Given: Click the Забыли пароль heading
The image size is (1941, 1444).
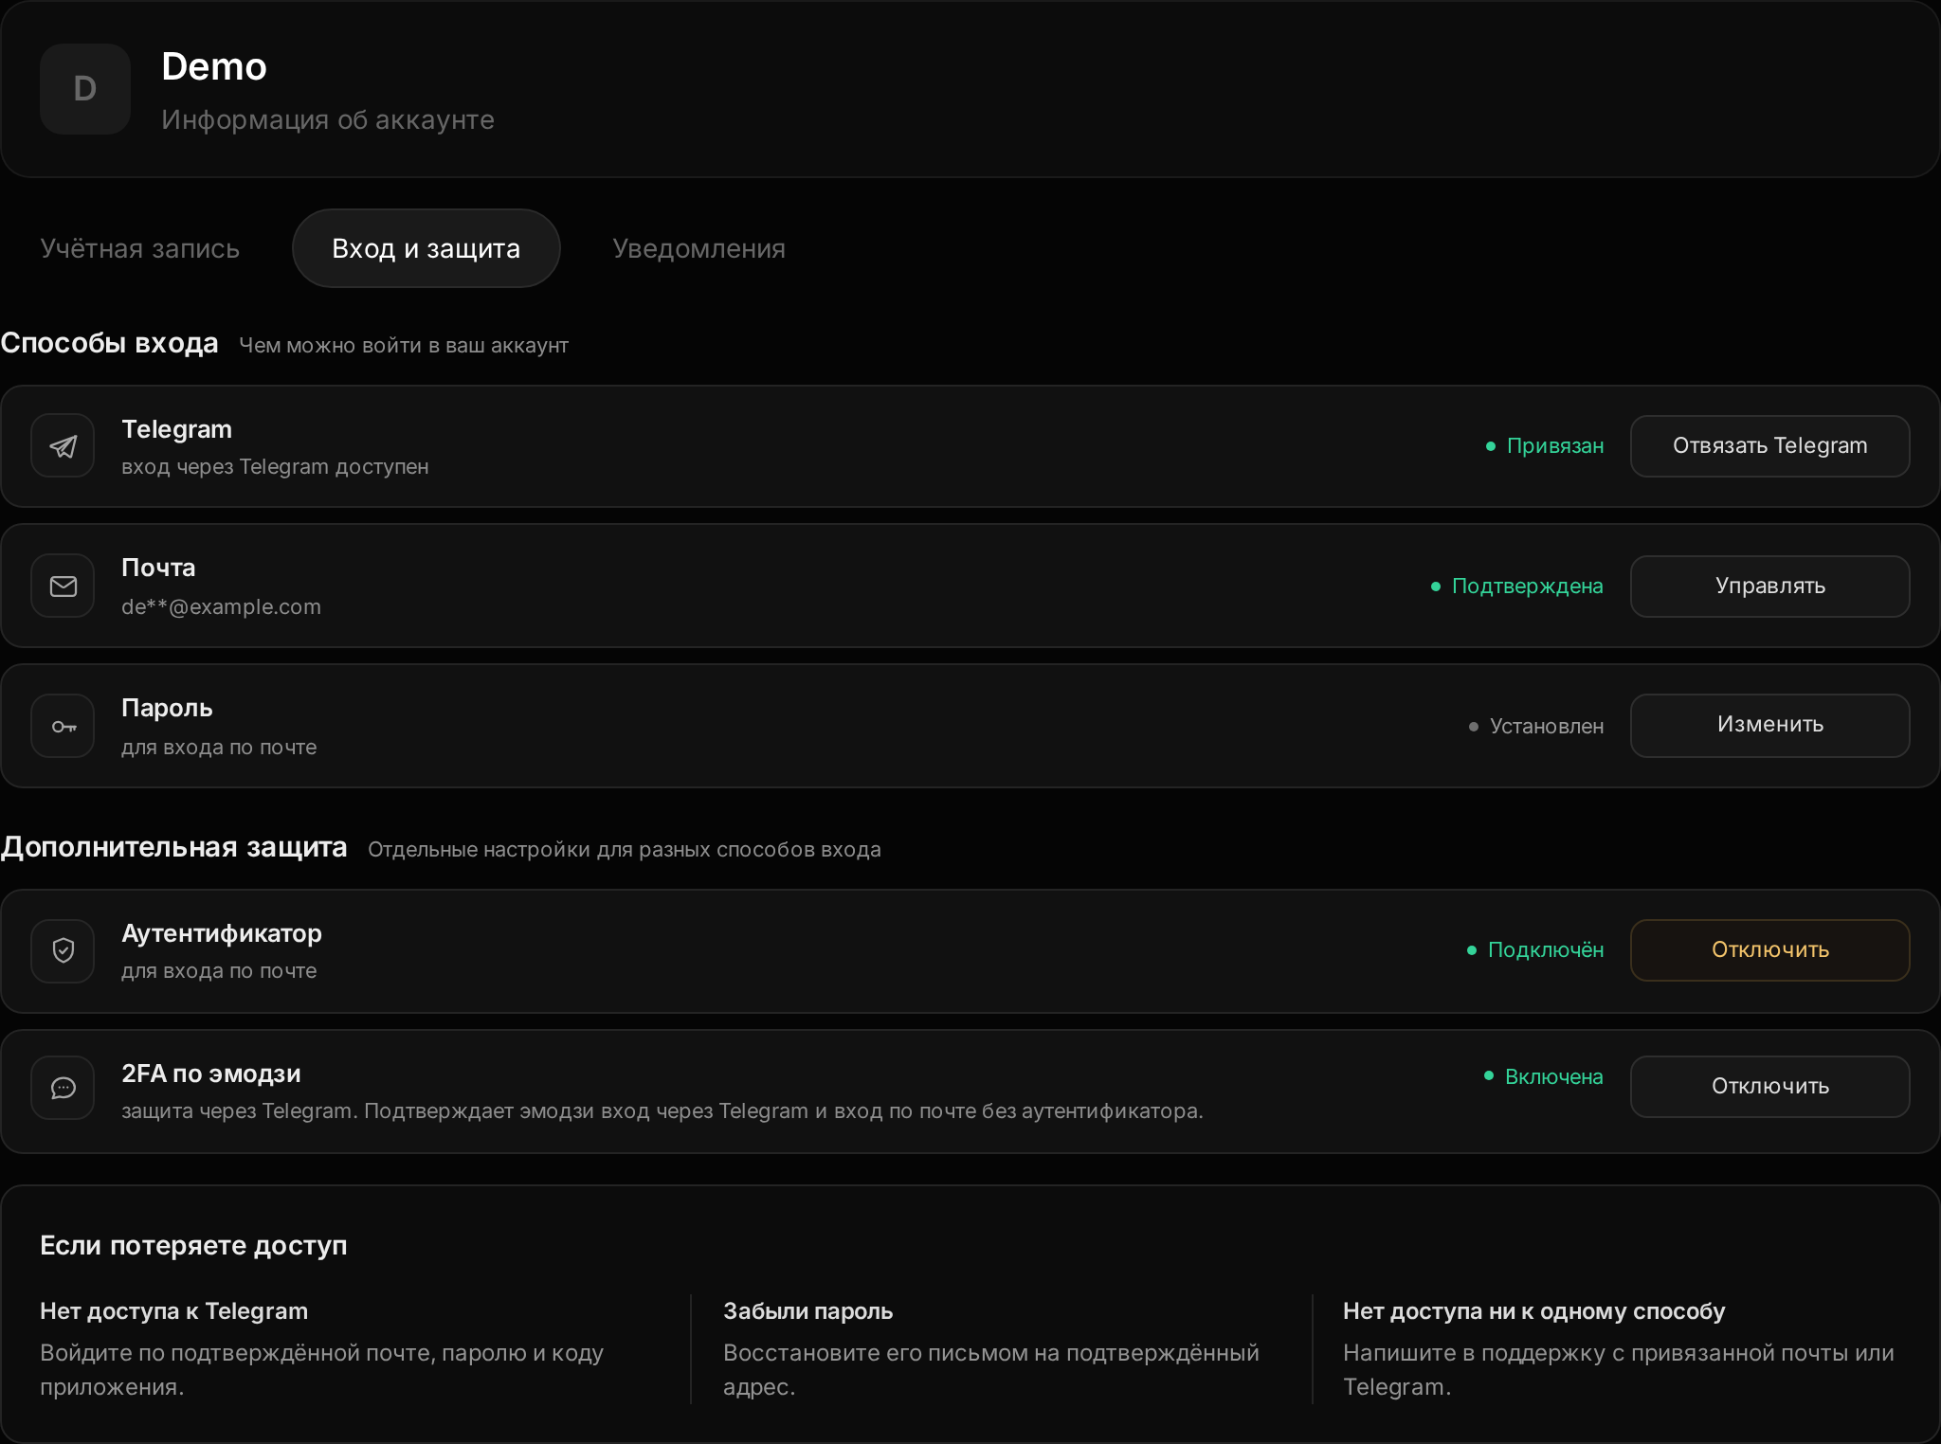Looking at the screenshot, I should pos(807,1311).
